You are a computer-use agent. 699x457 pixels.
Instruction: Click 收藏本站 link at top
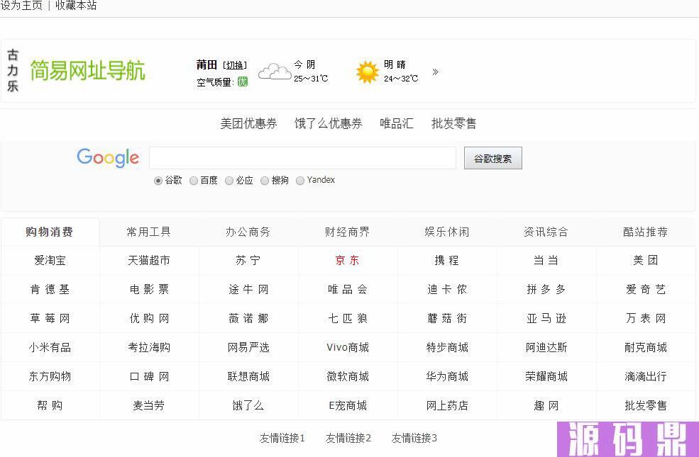tap(76, 6)
